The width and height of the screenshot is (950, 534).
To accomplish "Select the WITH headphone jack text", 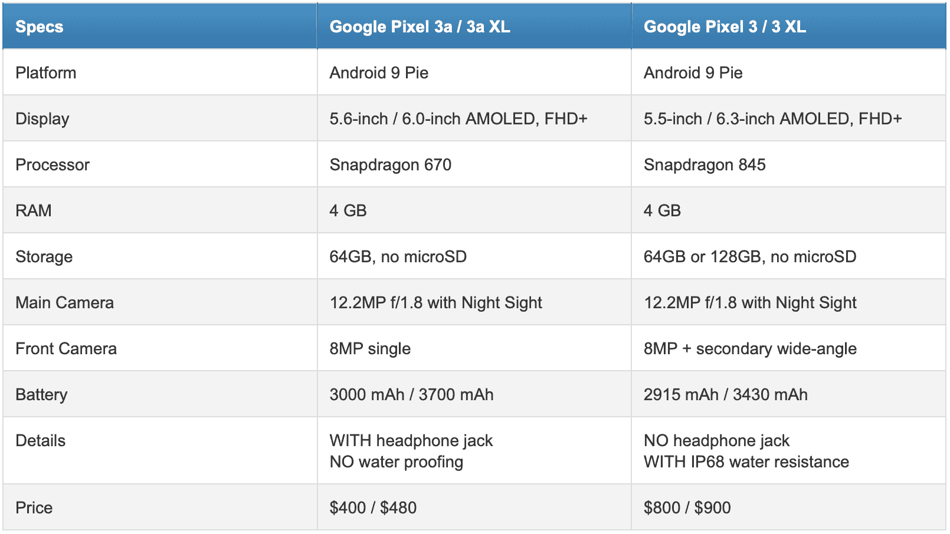I will click(x=411, y=440).
